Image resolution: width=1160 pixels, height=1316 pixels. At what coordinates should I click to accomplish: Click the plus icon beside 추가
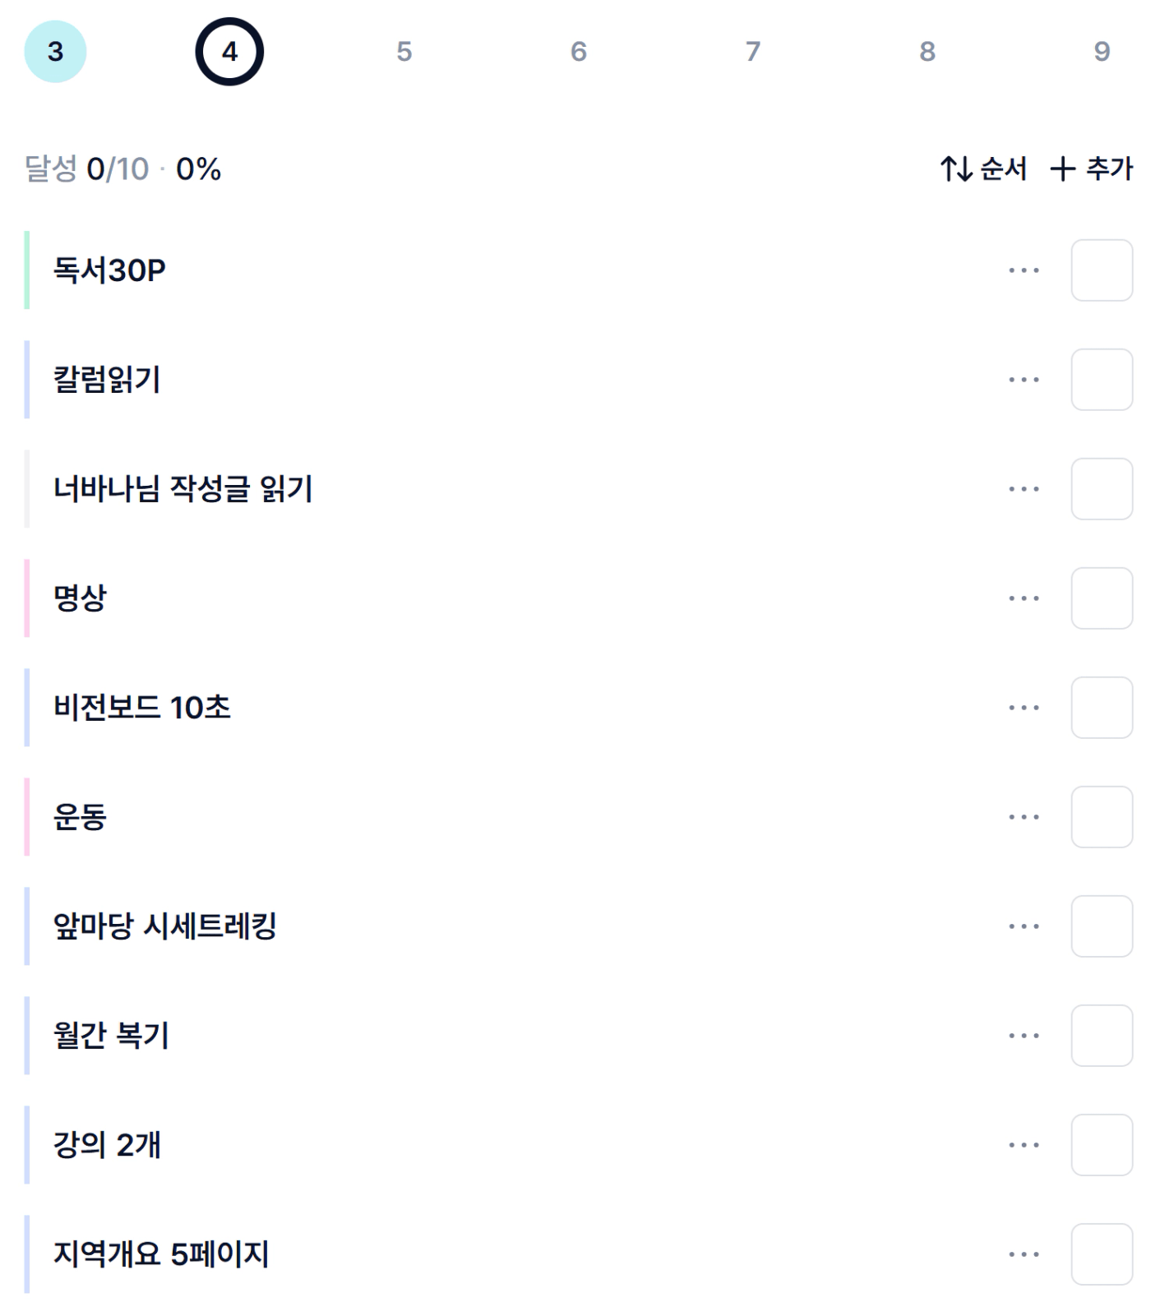click(1062, 169)
